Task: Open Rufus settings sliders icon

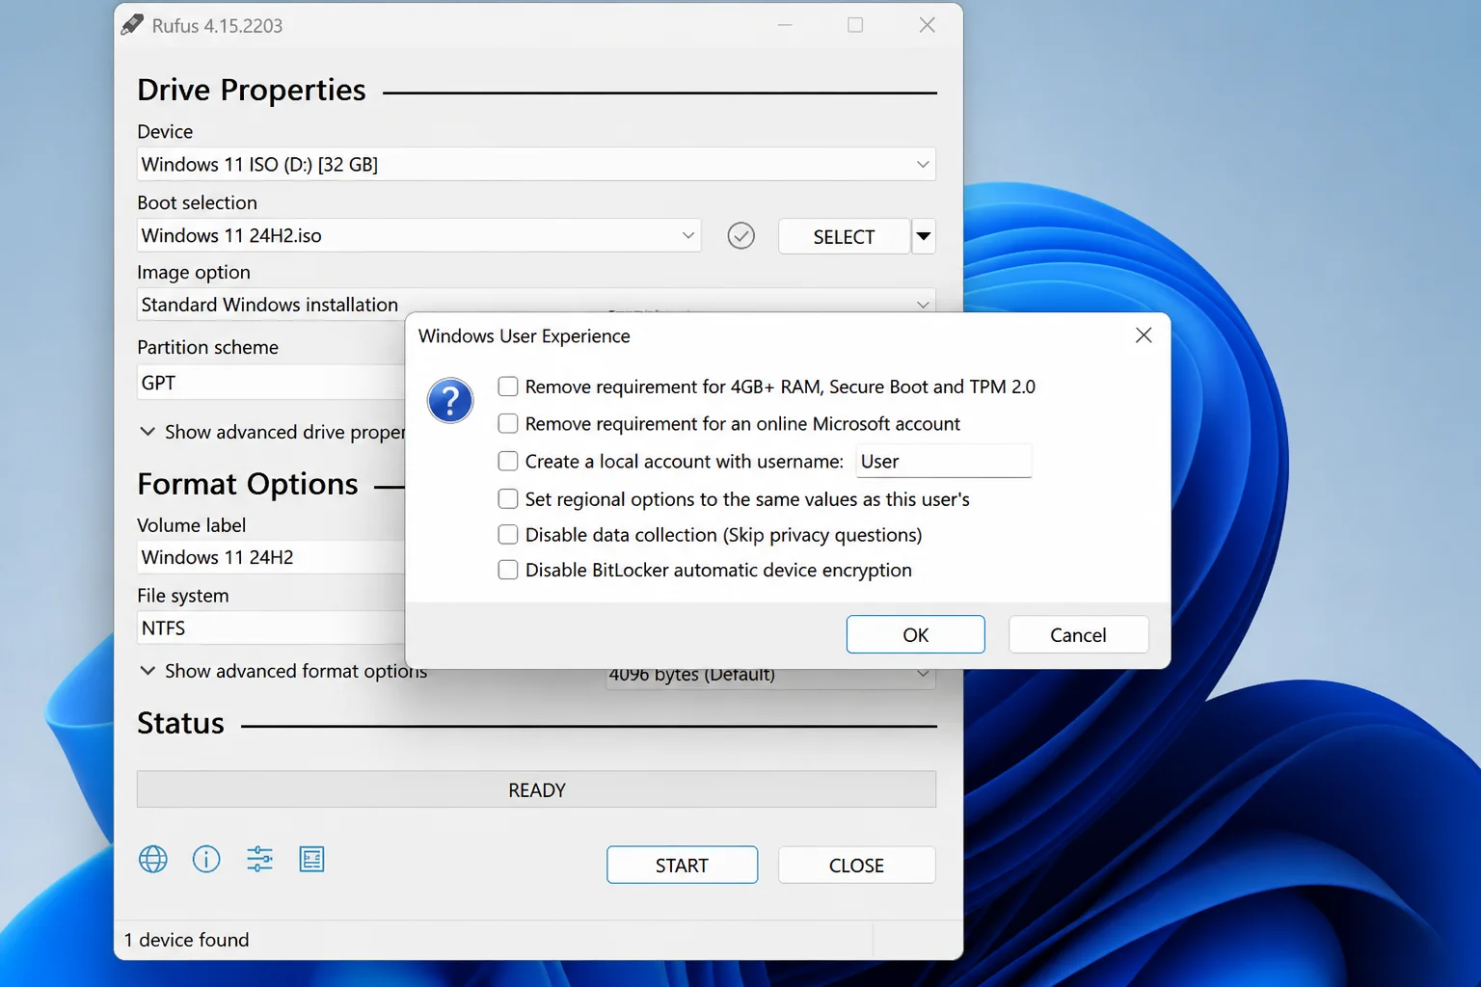Action: click(259, 859)
